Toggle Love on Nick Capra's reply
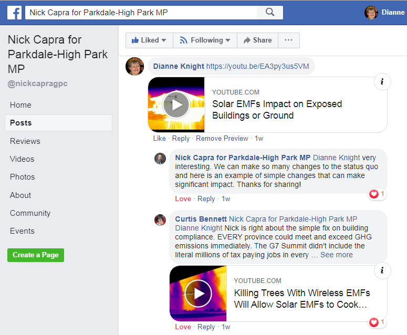The height and width of the screenshot is (335, 407). click(x=183, y=199)
